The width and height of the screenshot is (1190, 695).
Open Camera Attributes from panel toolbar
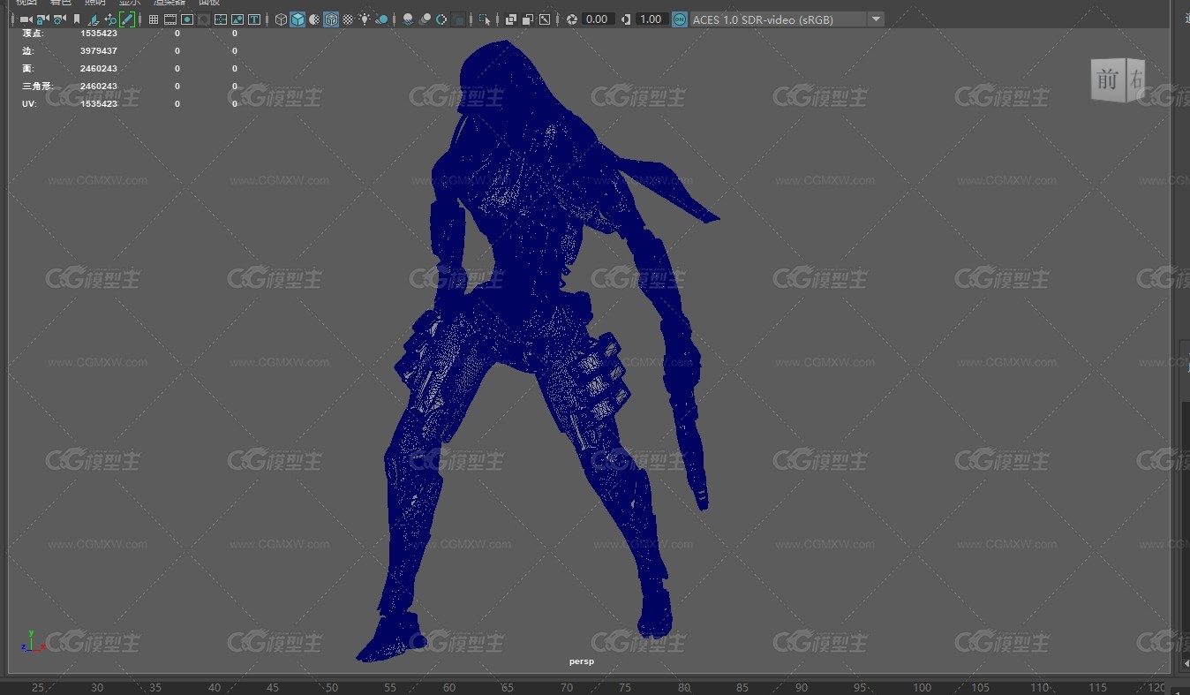pos(59,19)
